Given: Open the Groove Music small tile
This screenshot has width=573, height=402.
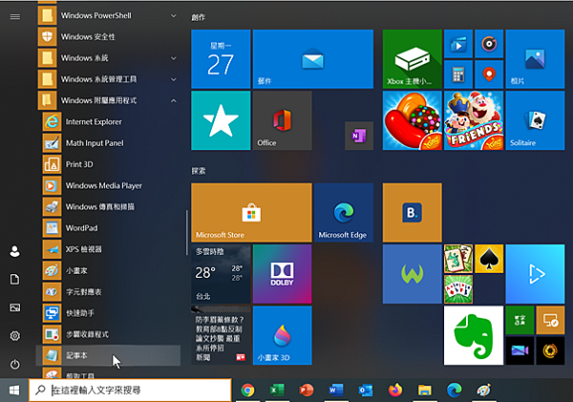Looking at the screenshot, I should coord(489,44).
